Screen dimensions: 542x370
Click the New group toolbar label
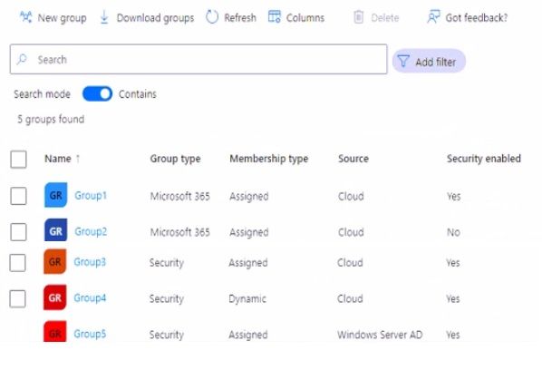62,17
